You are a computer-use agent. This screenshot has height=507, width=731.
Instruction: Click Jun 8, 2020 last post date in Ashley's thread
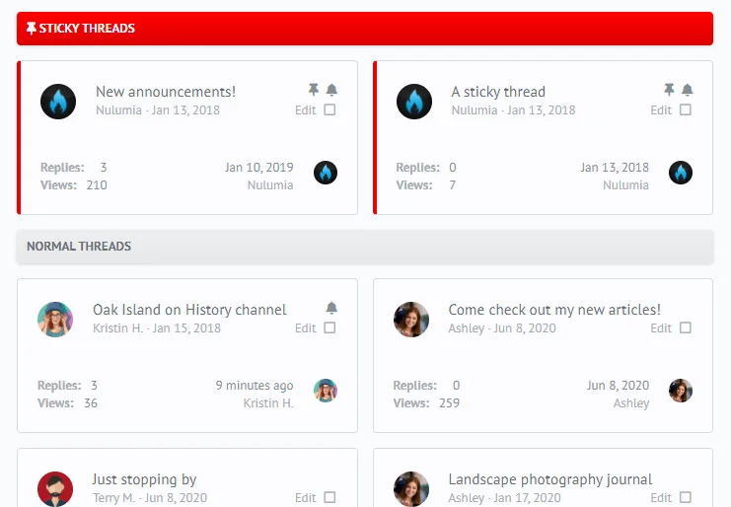618,386
